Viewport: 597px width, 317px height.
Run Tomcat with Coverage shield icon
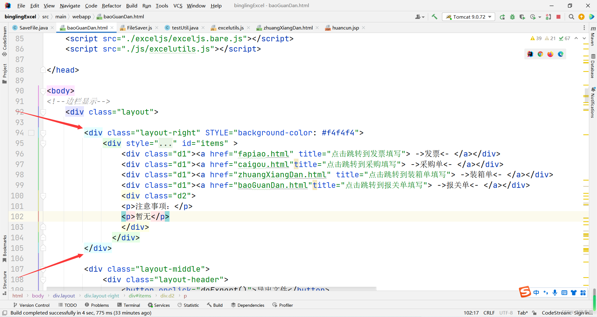click(x=522, y=17)
